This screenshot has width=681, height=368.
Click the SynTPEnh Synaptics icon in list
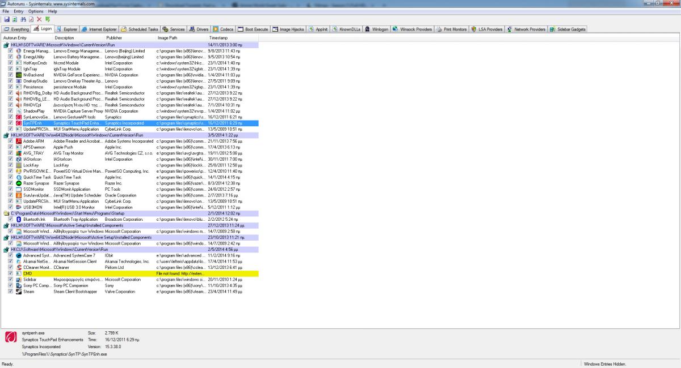click(19, 123)
